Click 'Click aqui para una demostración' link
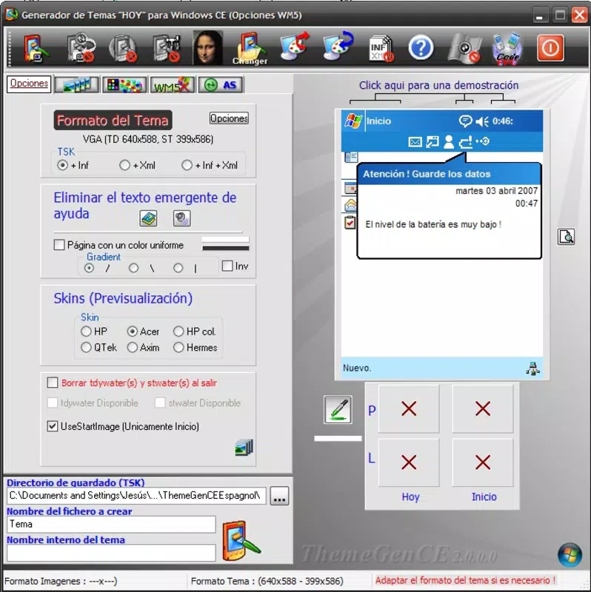Viewport: 591px width, 592px height. [438, 85]
